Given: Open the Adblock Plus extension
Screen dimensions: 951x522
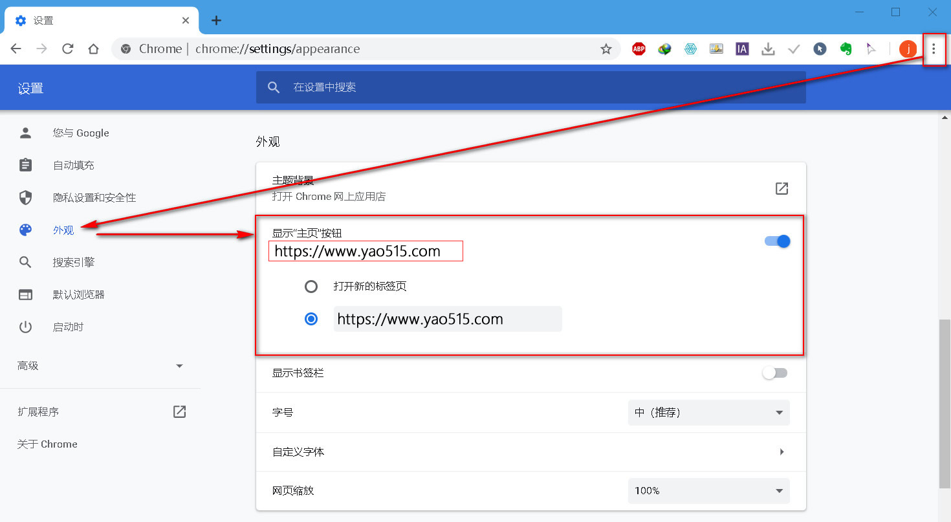Looking at the screenshot, I should [x=639, y=49].
